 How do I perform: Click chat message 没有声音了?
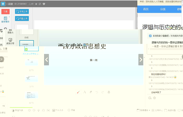pos(156,92)
